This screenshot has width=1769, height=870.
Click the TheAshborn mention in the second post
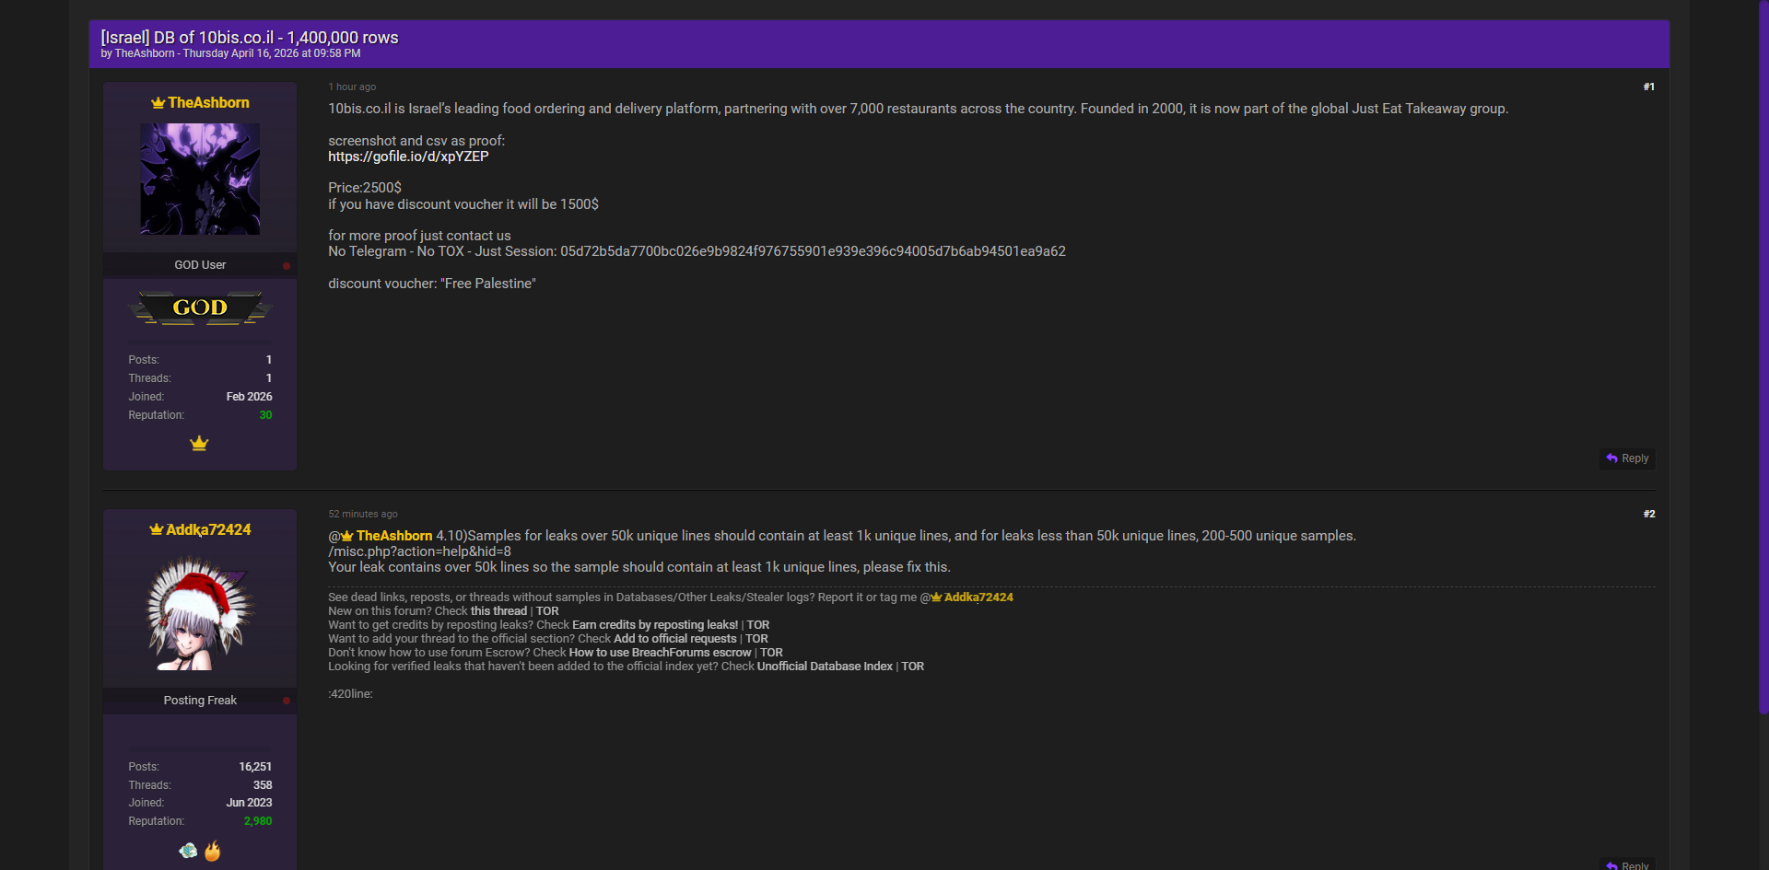click(x=393, y=536)
